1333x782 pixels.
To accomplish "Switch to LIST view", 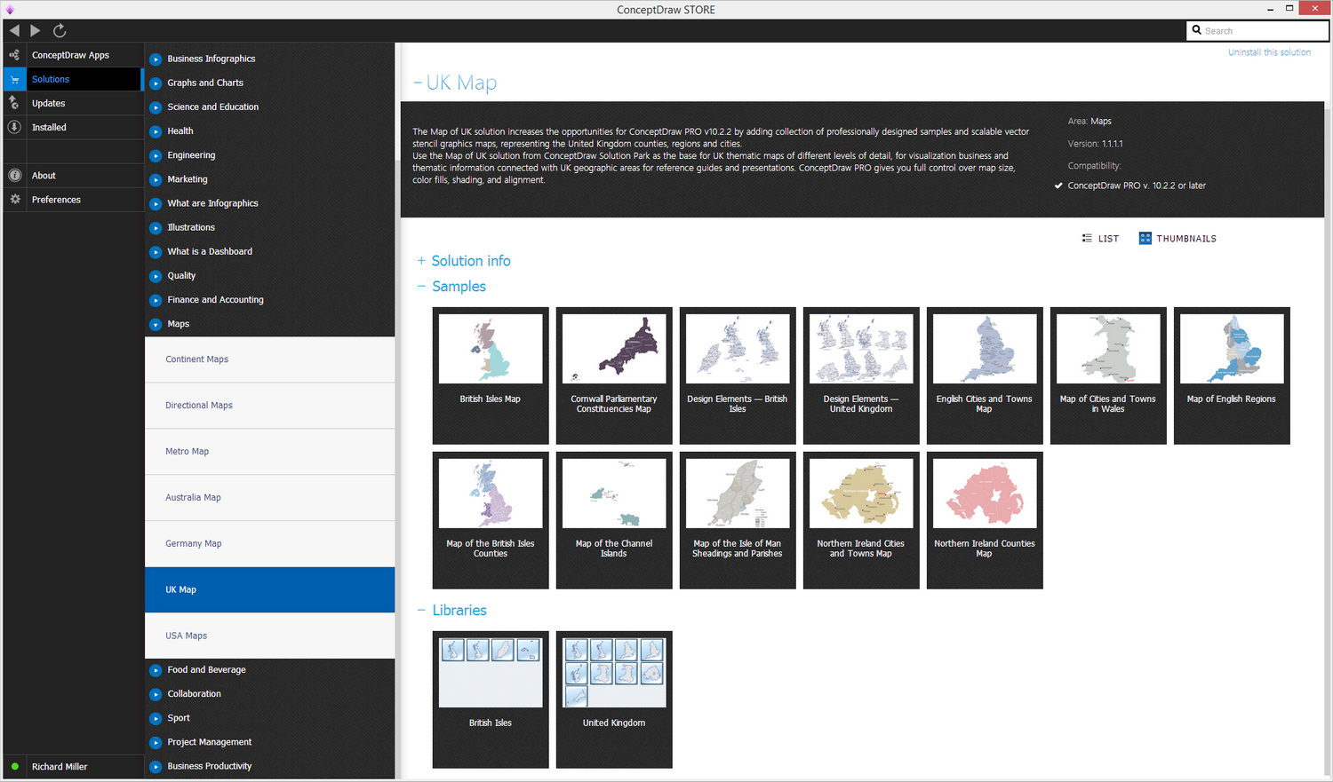I will click(1100, 239).
